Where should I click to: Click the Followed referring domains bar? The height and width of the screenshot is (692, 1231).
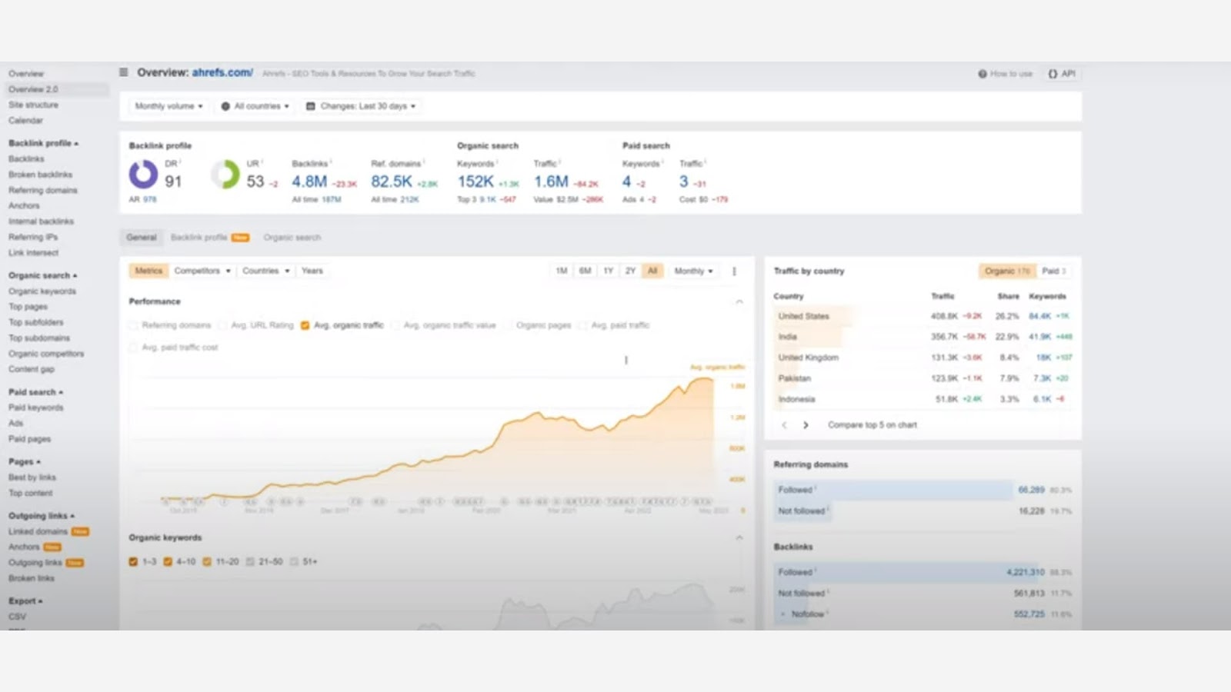(x=894, y=490)
